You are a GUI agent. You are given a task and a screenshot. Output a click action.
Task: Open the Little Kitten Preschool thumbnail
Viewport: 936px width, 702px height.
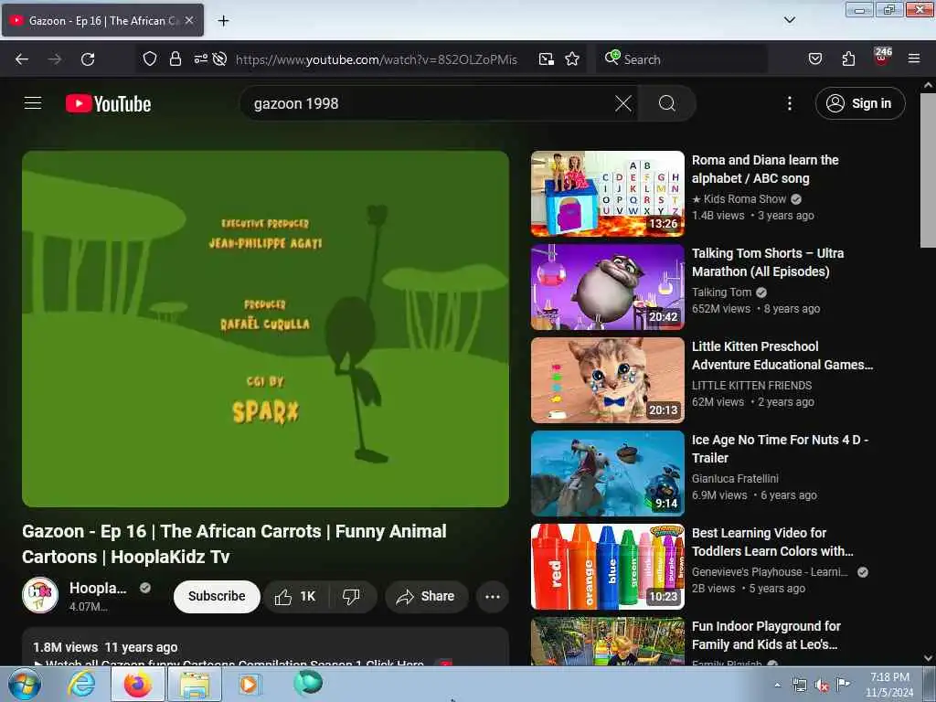(x=608, y=380)
